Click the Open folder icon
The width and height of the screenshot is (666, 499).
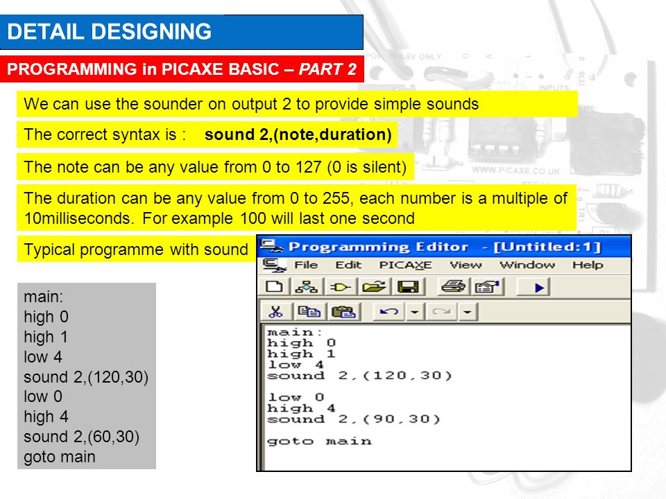click(373, 287)
